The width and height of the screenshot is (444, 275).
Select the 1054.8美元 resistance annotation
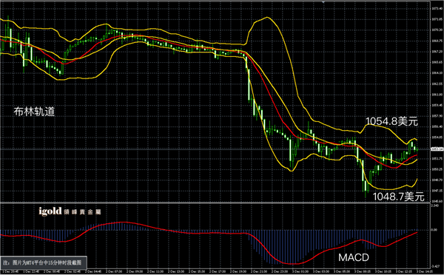click(x=392, y=121)
